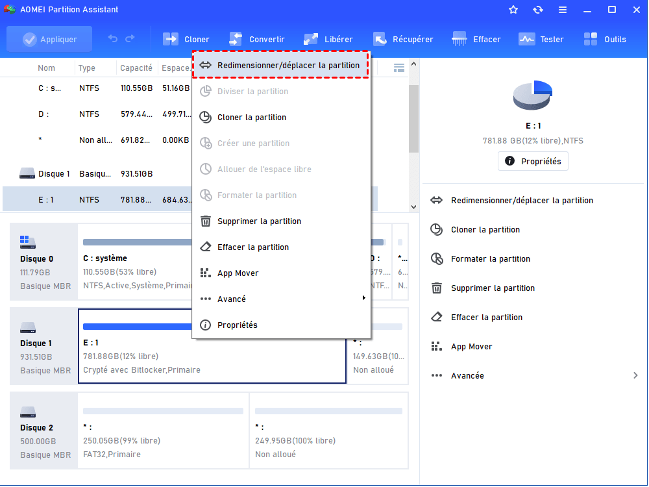Screen dimensions: 649x487
Task: Click trash icon beside Supprimer in context menu
Action: point(205,221)
